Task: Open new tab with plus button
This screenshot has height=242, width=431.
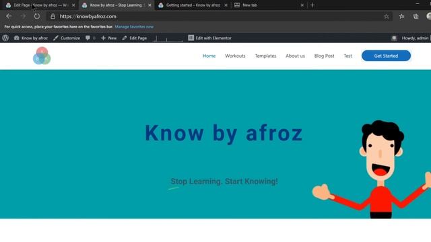Action: click(x=312, y=5)
